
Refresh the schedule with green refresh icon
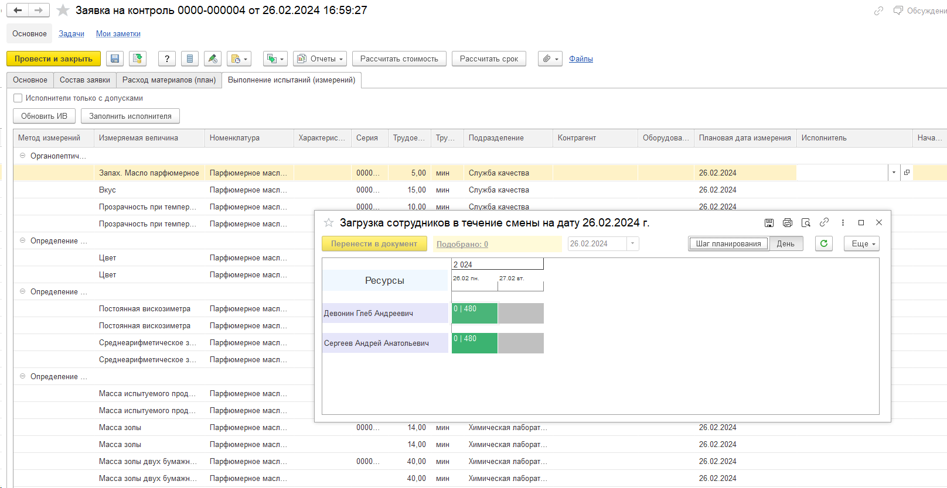824,244
